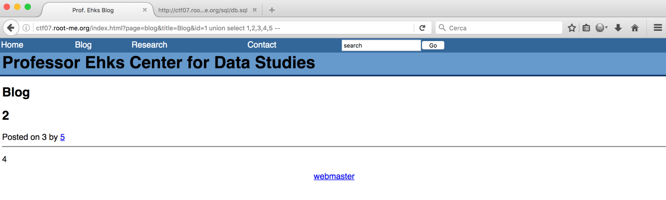Close the Prof. Ehks Blog tab

point(144,10)
